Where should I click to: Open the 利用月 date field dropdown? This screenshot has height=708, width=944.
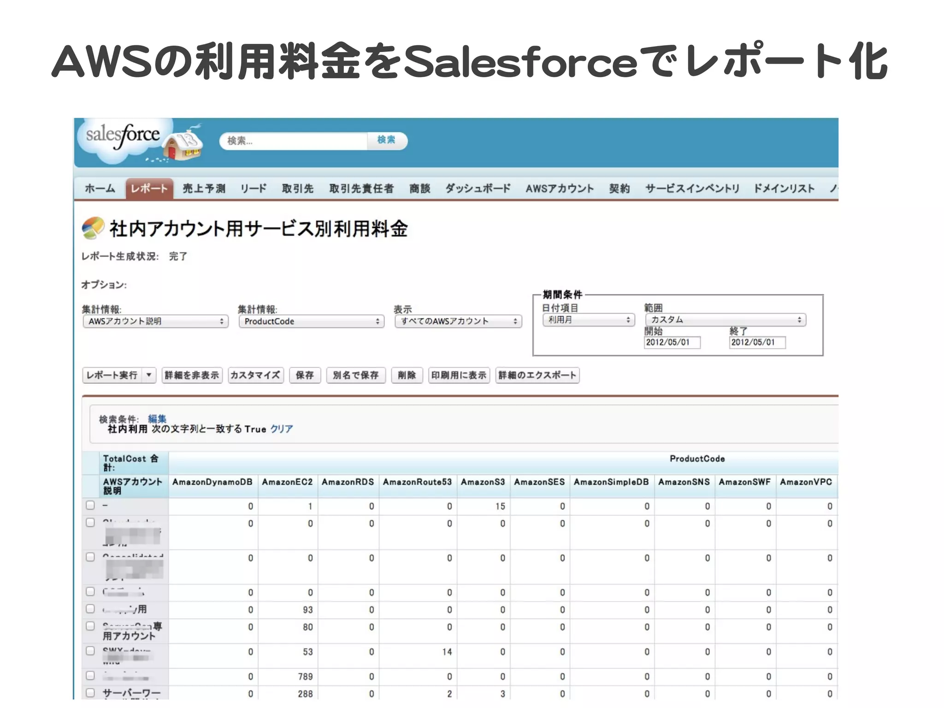(589, 320)
